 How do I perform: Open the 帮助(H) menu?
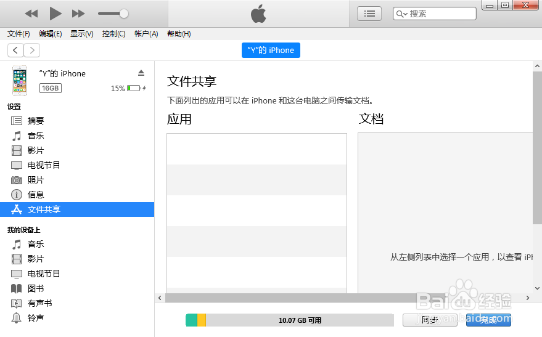point(179,34)
